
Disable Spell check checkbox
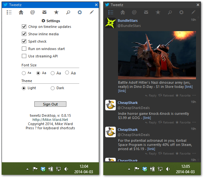coord(24,41)
